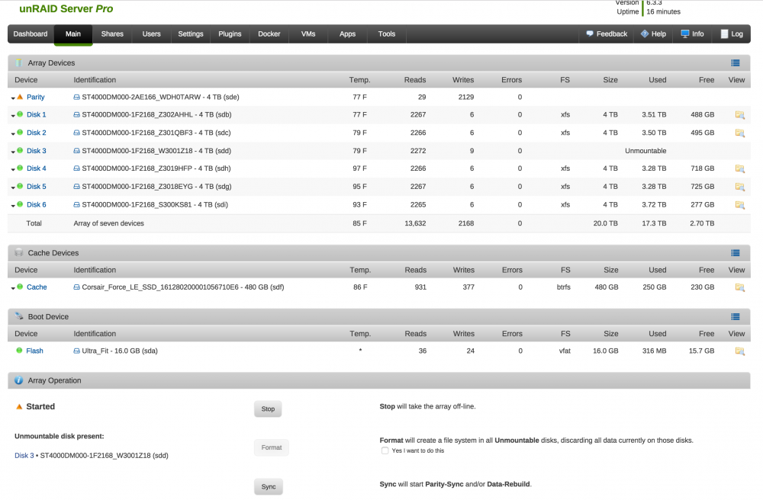This screenshot has height=500, width=763.
Task: Open the VMs tab
Action: pos(308,34)
